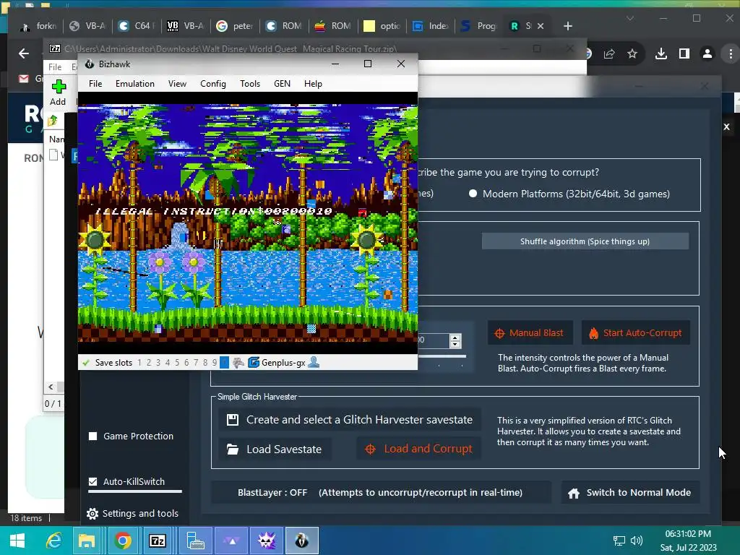Click the Load Savestate button
740x555 pixels.
[x=275, y=449]
